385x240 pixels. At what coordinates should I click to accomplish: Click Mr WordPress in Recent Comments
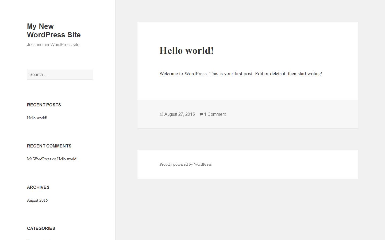coord(39,159)
